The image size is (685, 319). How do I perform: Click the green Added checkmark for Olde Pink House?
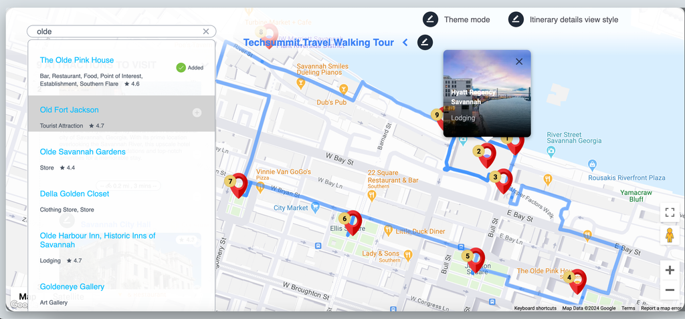point(181,67)
